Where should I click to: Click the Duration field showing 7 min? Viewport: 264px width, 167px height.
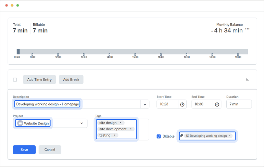239,104
